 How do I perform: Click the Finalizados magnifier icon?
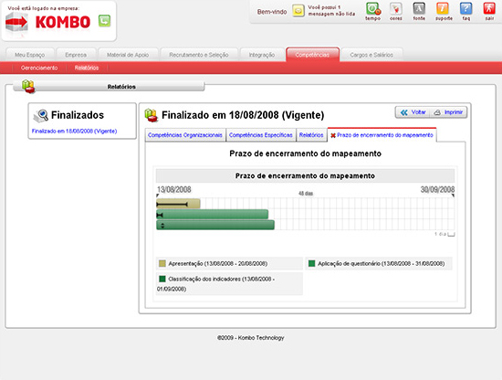[x=41, y=116]
